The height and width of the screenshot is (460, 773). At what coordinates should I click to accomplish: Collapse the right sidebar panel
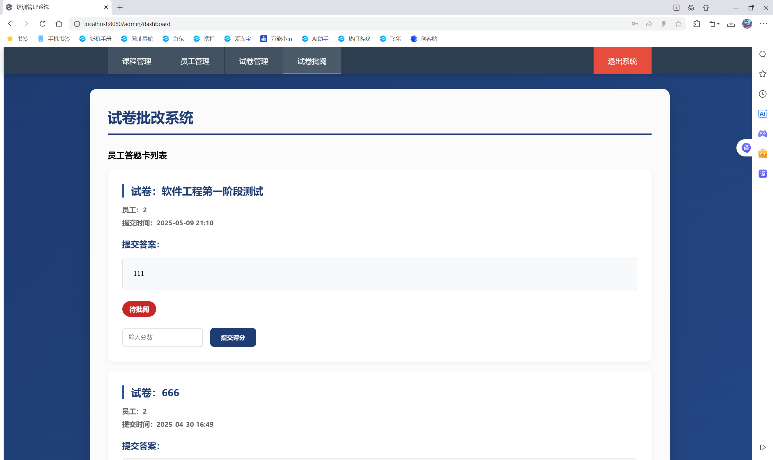[x=762, y=447]
